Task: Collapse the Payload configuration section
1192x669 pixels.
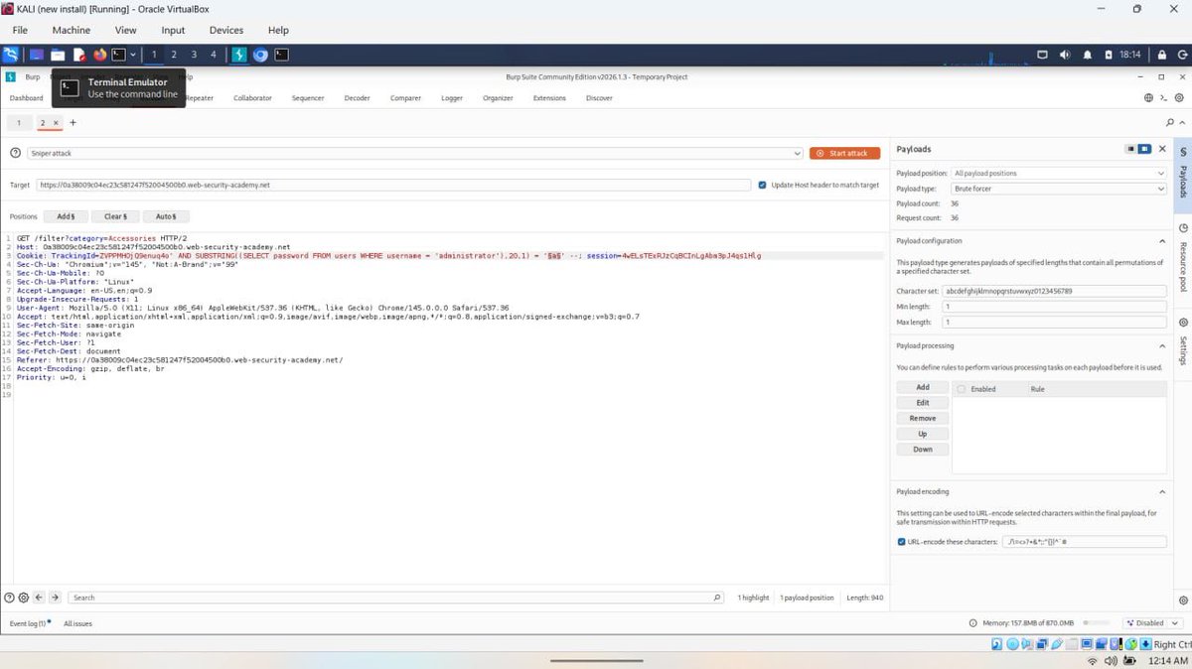Action: tap(1162, 241)
